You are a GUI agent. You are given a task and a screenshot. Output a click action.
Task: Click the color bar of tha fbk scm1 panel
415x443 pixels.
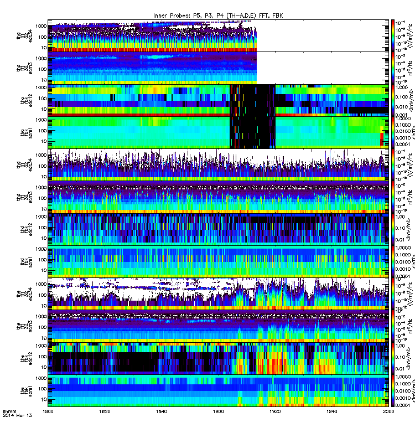point(393,132)
